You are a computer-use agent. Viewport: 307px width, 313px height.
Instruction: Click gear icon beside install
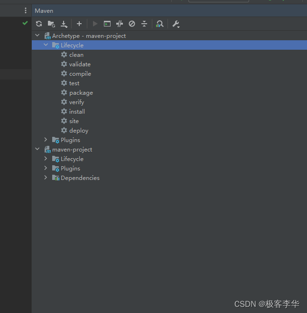(x=64, y=111)
